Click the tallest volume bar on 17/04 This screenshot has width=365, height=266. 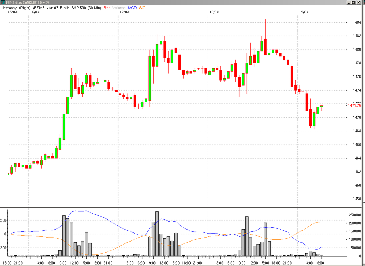click(x=157, y=234)
